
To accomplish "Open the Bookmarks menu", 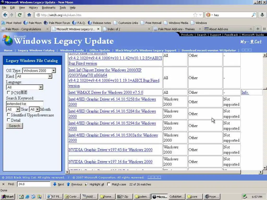I will coord(49,8).
